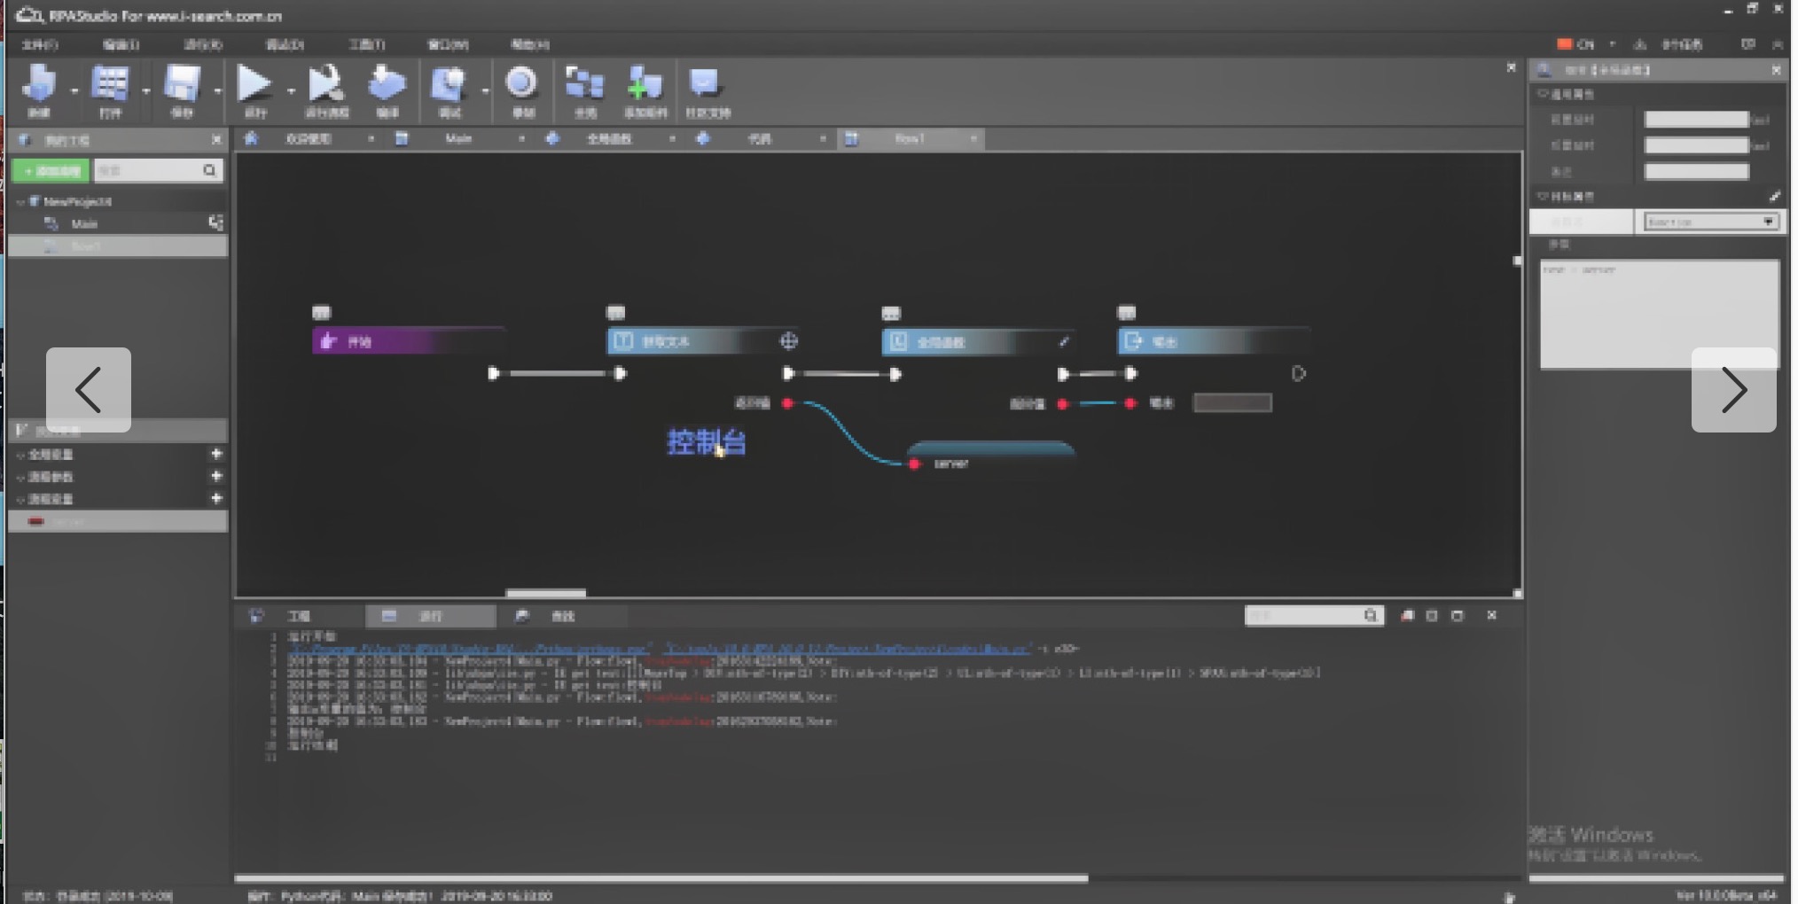The image size is (1798, 904).
Task: Switch to the welcome editor tab
Action: click(309, 138)
